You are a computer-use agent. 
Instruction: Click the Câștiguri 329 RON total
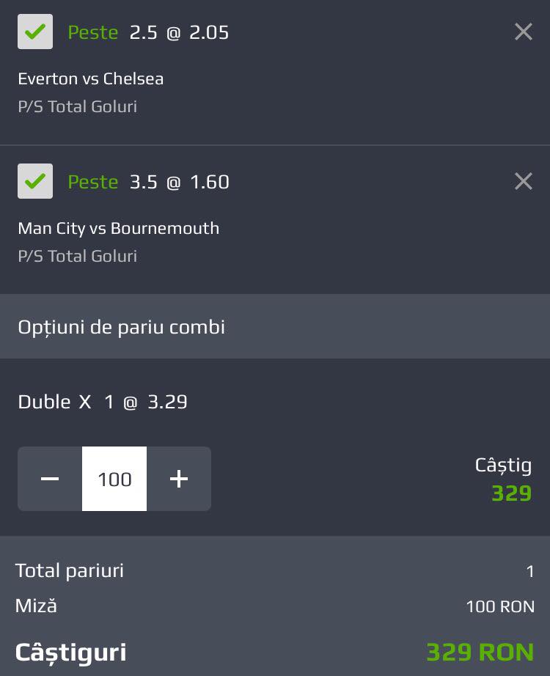(x=480, y=652)
